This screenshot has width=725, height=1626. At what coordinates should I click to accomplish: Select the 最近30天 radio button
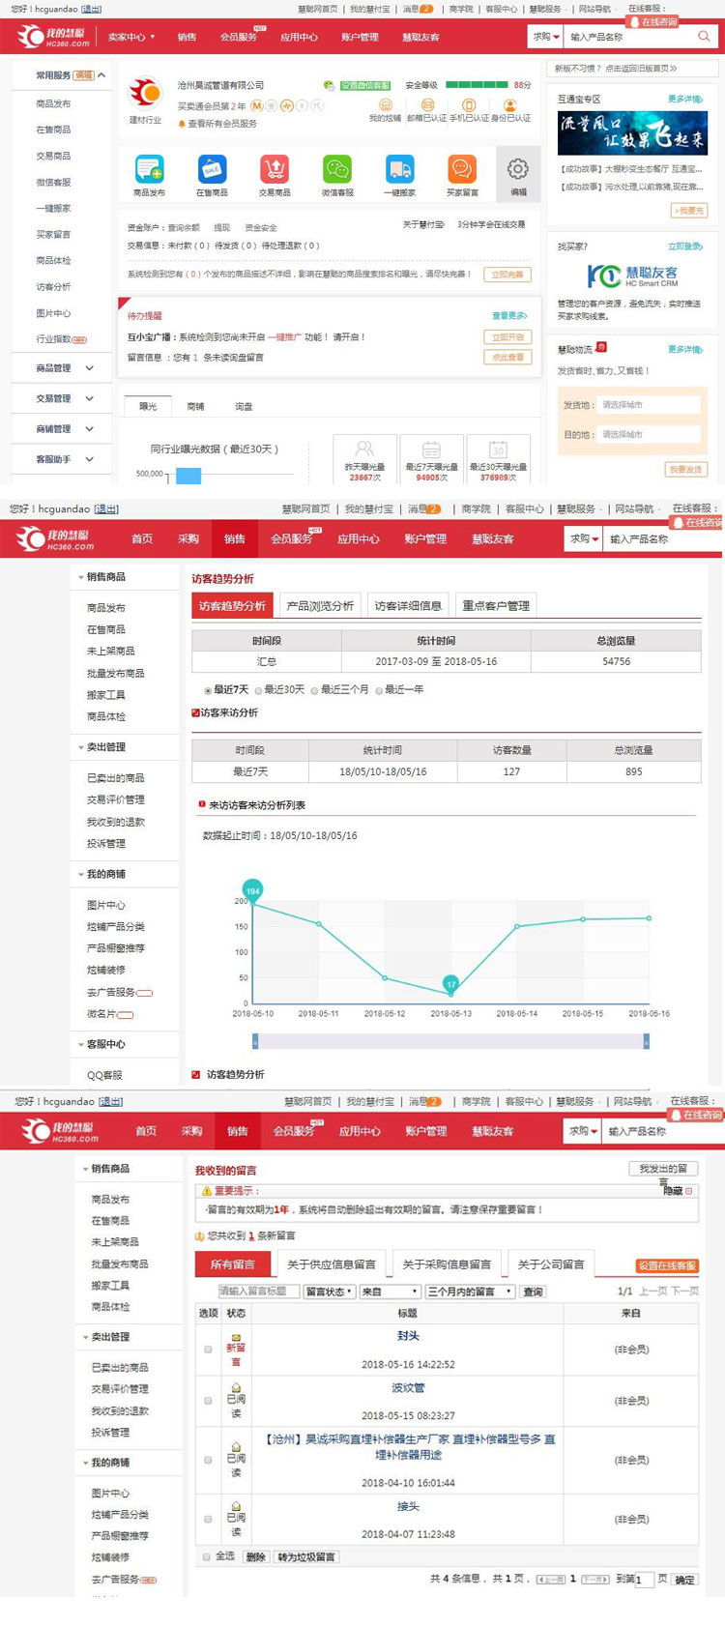259,690
